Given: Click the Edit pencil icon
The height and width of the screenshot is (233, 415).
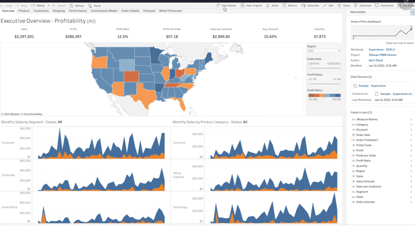Looking at the screenshot, I should coord(326,6).
